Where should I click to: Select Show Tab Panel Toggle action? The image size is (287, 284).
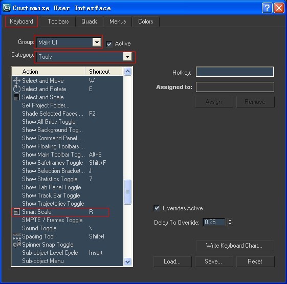coord(68,187)
